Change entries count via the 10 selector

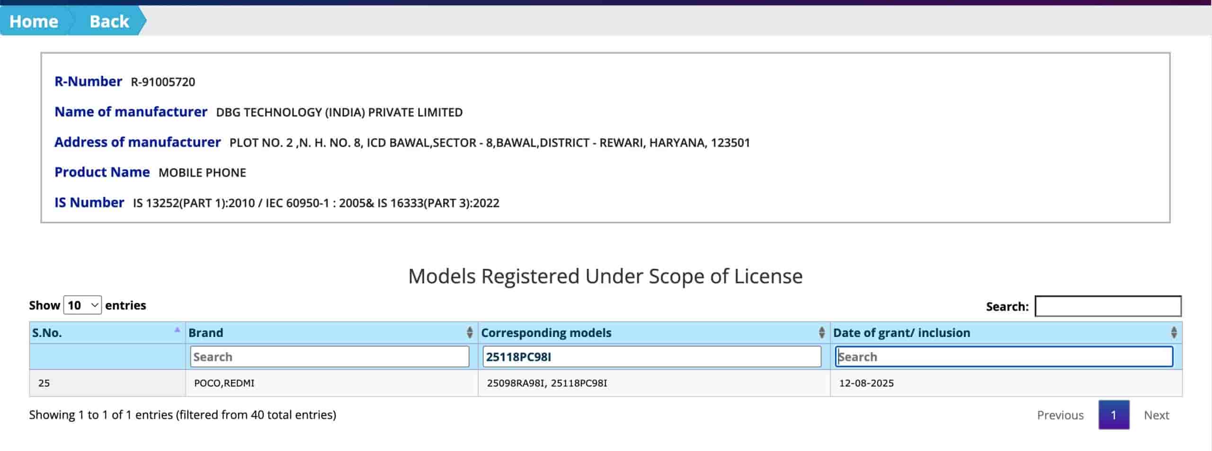point(81,304)
